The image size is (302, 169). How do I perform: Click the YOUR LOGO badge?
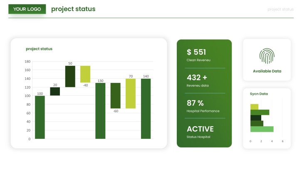point(27,9)
